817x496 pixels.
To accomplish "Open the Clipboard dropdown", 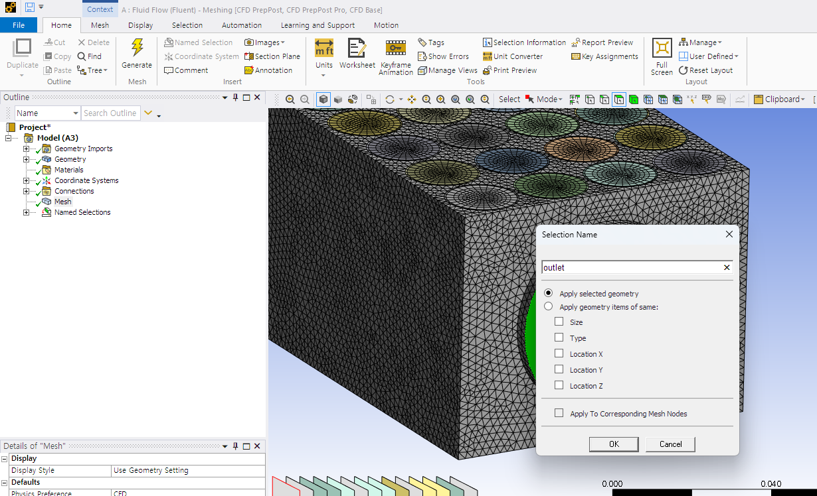I will coord(780,99).
